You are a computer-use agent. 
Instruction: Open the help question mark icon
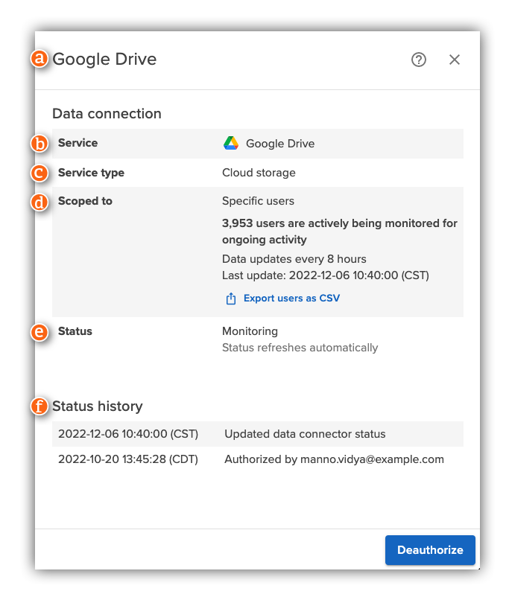point(419,60)
